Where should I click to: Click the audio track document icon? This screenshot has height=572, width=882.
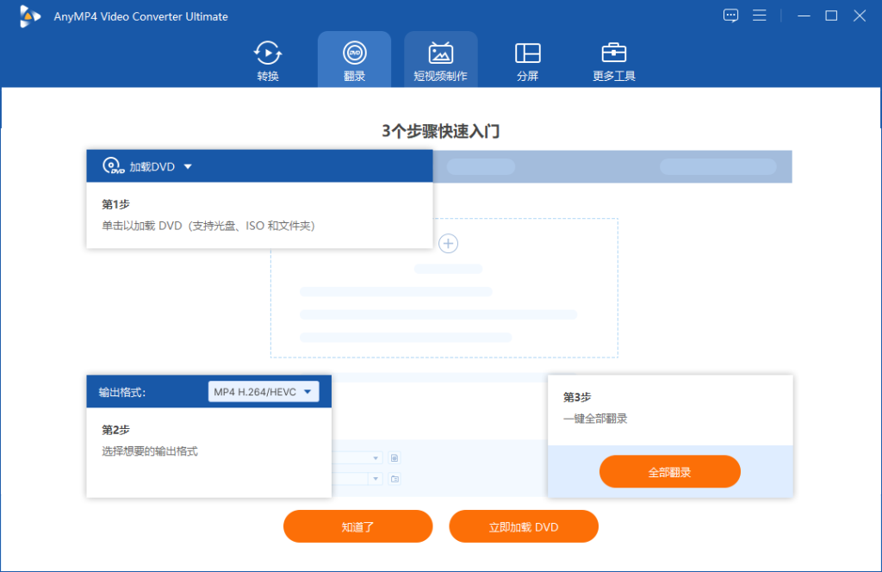(394, 457)
